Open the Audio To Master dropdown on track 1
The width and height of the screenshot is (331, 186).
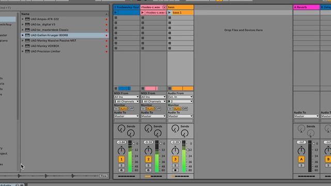126,116
